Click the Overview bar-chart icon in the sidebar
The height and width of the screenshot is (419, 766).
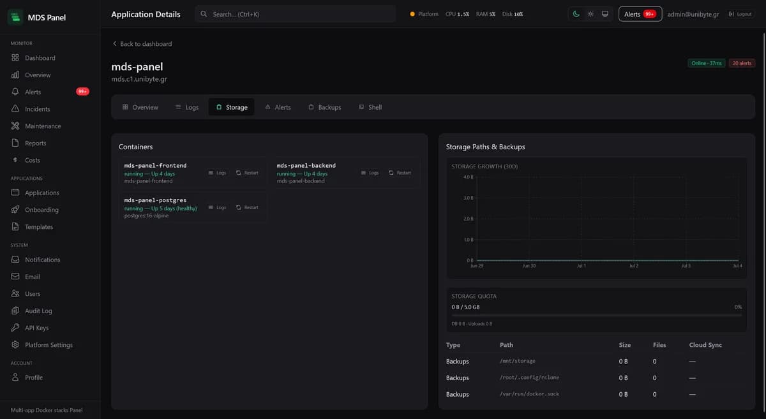pyautogui.click(x=15, y=75)
